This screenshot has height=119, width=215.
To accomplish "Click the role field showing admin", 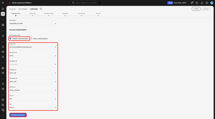I will tap(33, 107).
